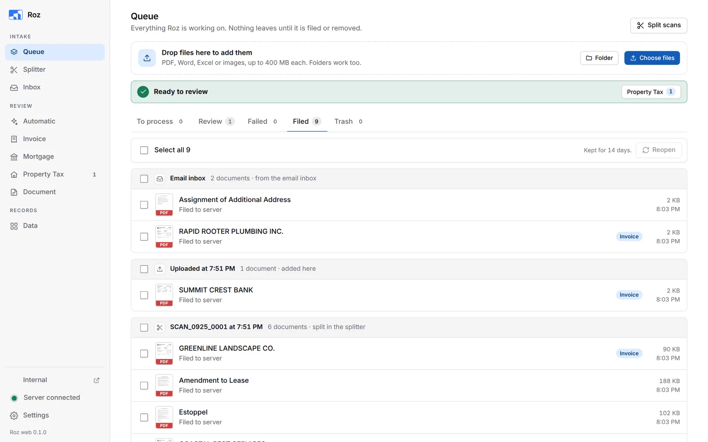Screen dimensions: 708x442
Task: Open the Estoppel document row
Action: [x=409, y=417]
